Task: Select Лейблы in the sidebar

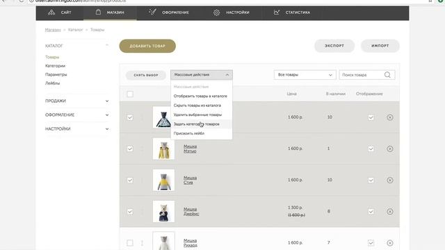Action: tap(53, 83)
